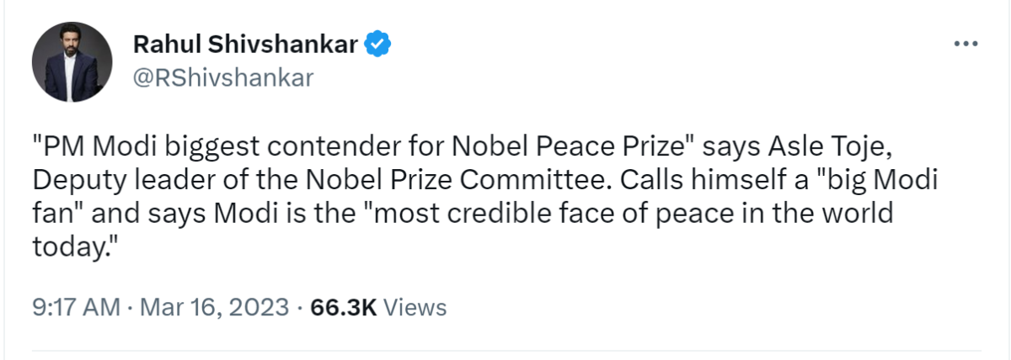The width and height of the screenshot is (1011, 360).
Task: Open the 66.3K view count
Action: tap(343, 307)
